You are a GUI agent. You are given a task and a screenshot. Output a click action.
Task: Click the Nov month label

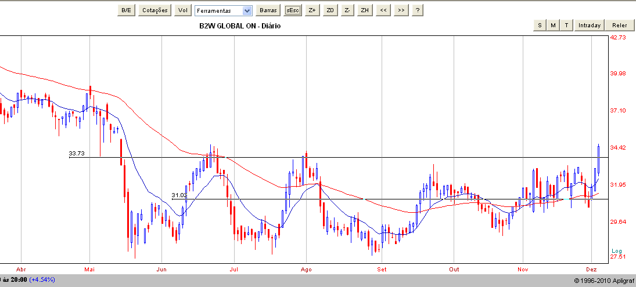(x=523, y=269)
